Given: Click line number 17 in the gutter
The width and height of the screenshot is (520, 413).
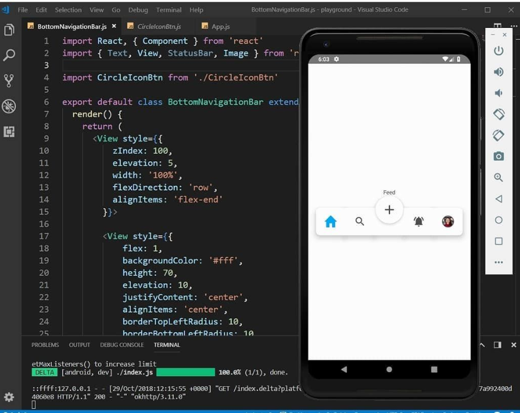Looking at the screenshot, I should click(44, 236).
